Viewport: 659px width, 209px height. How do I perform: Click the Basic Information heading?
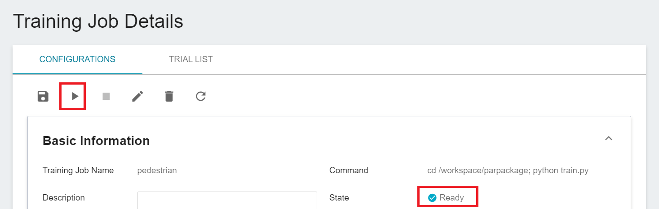point(96,141)
